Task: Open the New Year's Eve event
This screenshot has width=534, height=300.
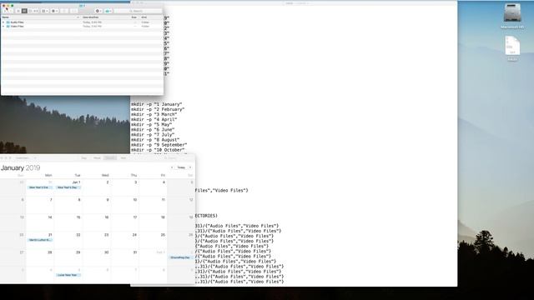Action: click(39, 187)
